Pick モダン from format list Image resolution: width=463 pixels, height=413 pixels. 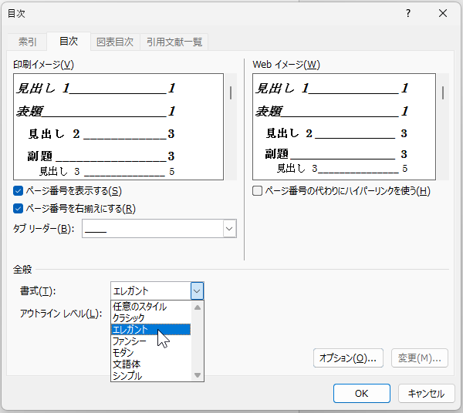(x=151, y=353)
